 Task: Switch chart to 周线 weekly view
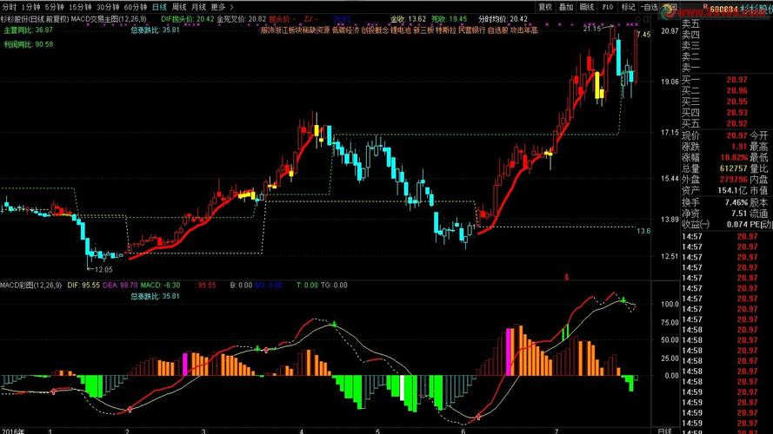(178, 6)
